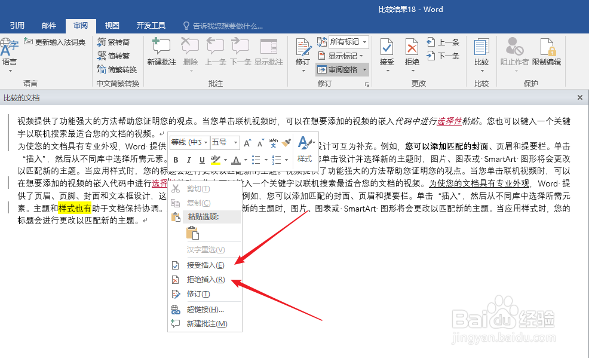Click Show Comments (显示批注) icon

[x=269, y=52]
